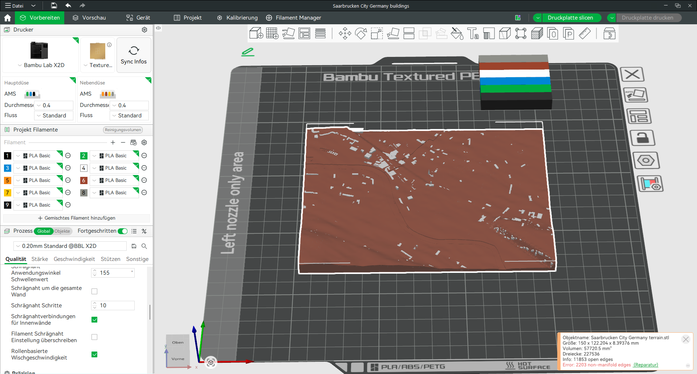Open the seam painting tool
Screen dimensions: 697x374
[x=505, y=33]
